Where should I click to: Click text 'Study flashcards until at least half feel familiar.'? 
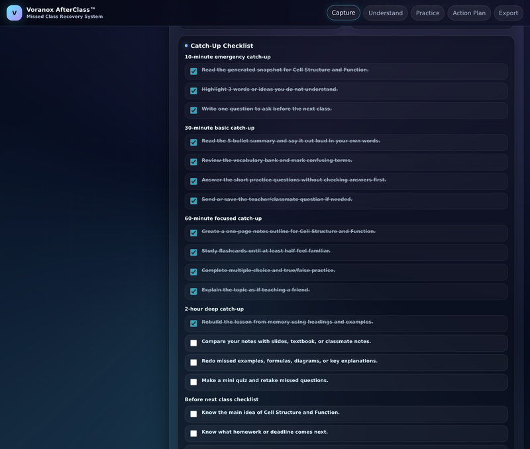pos(266,251)
